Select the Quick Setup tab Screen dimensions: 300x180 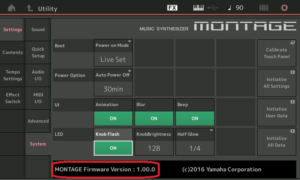pyautogui.click(x=38, y=52)
